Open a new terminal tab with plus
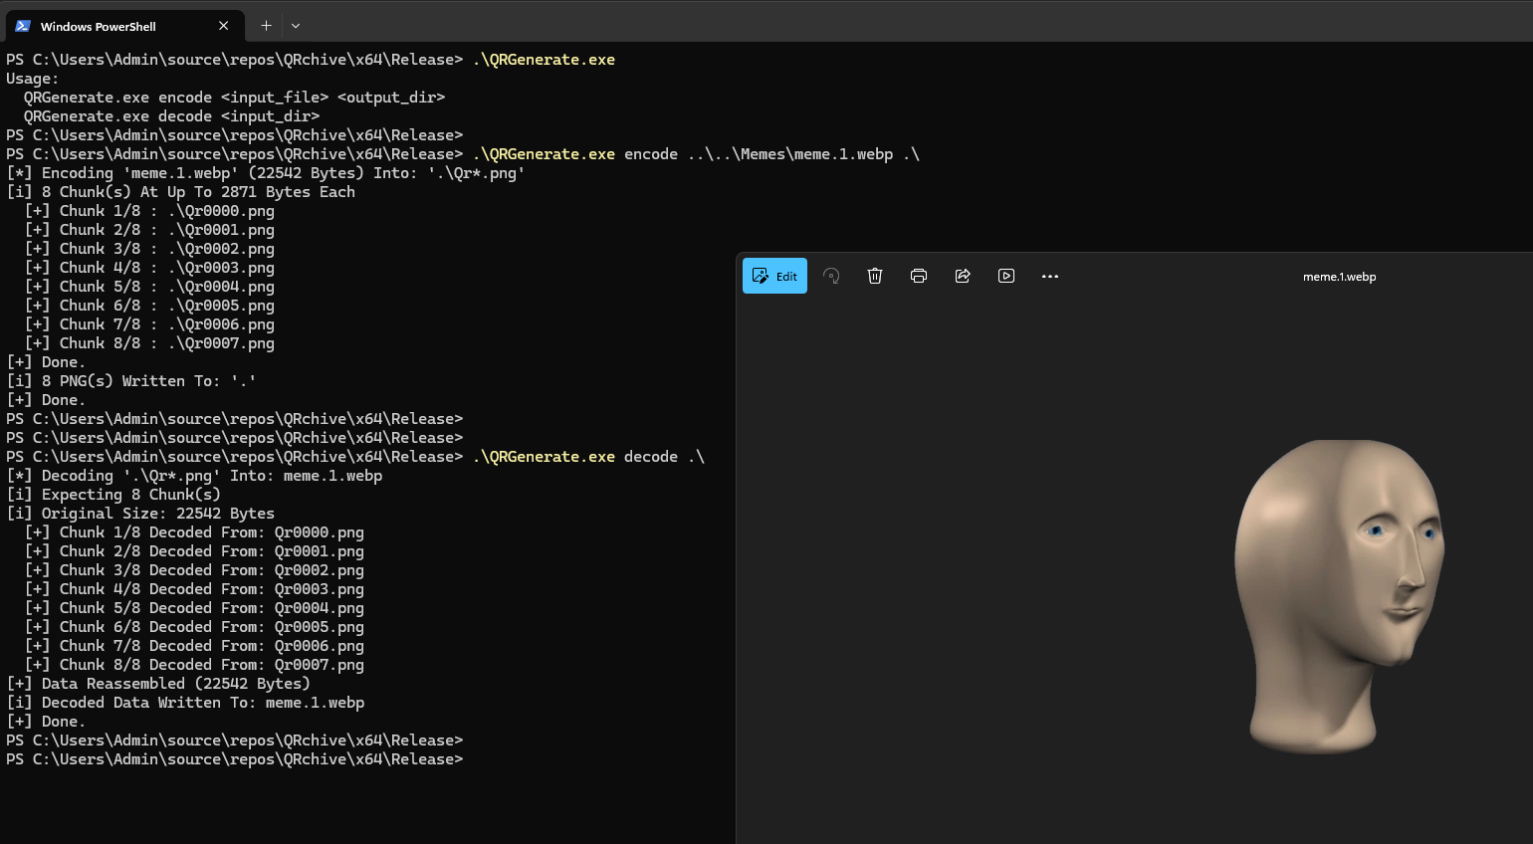The height and width of the screenshot is (844, 1533). (266, 26)
